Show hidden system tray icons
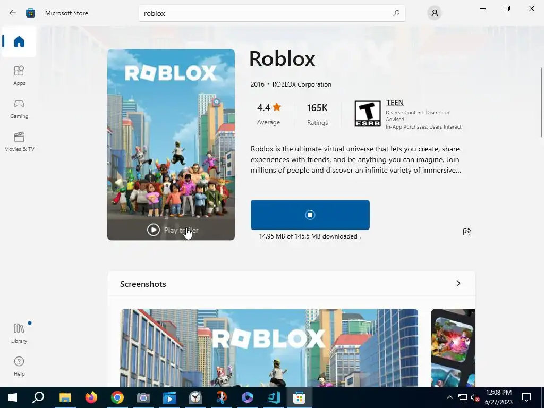This screenshot has width=544, height=408. point(449,397)
